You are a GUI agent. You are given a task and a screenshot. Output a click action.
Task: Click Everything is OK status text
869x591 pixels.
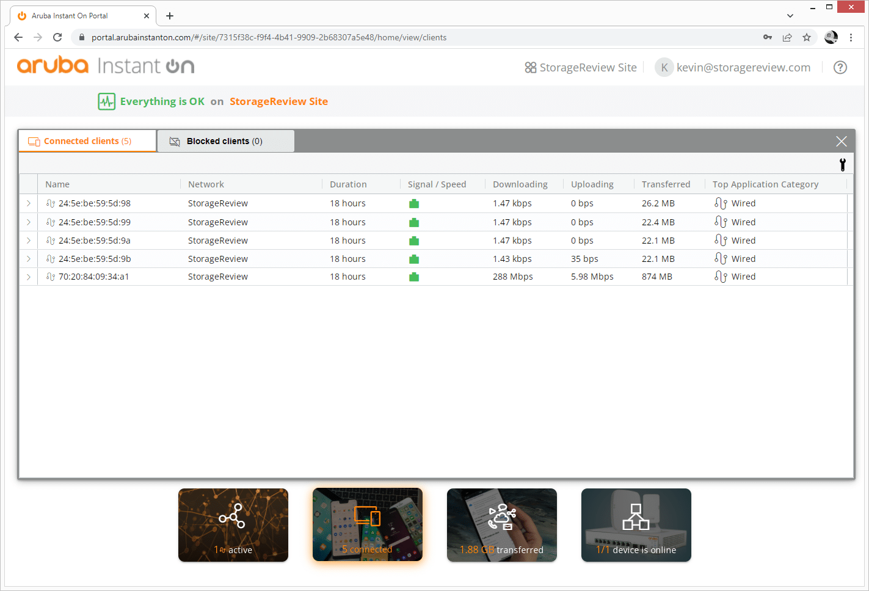(162, 101)
